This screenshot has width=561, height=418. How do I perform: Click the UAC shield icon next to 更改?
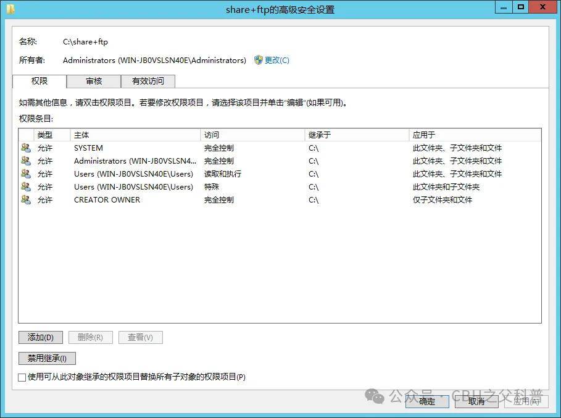[x=259, y=60]
